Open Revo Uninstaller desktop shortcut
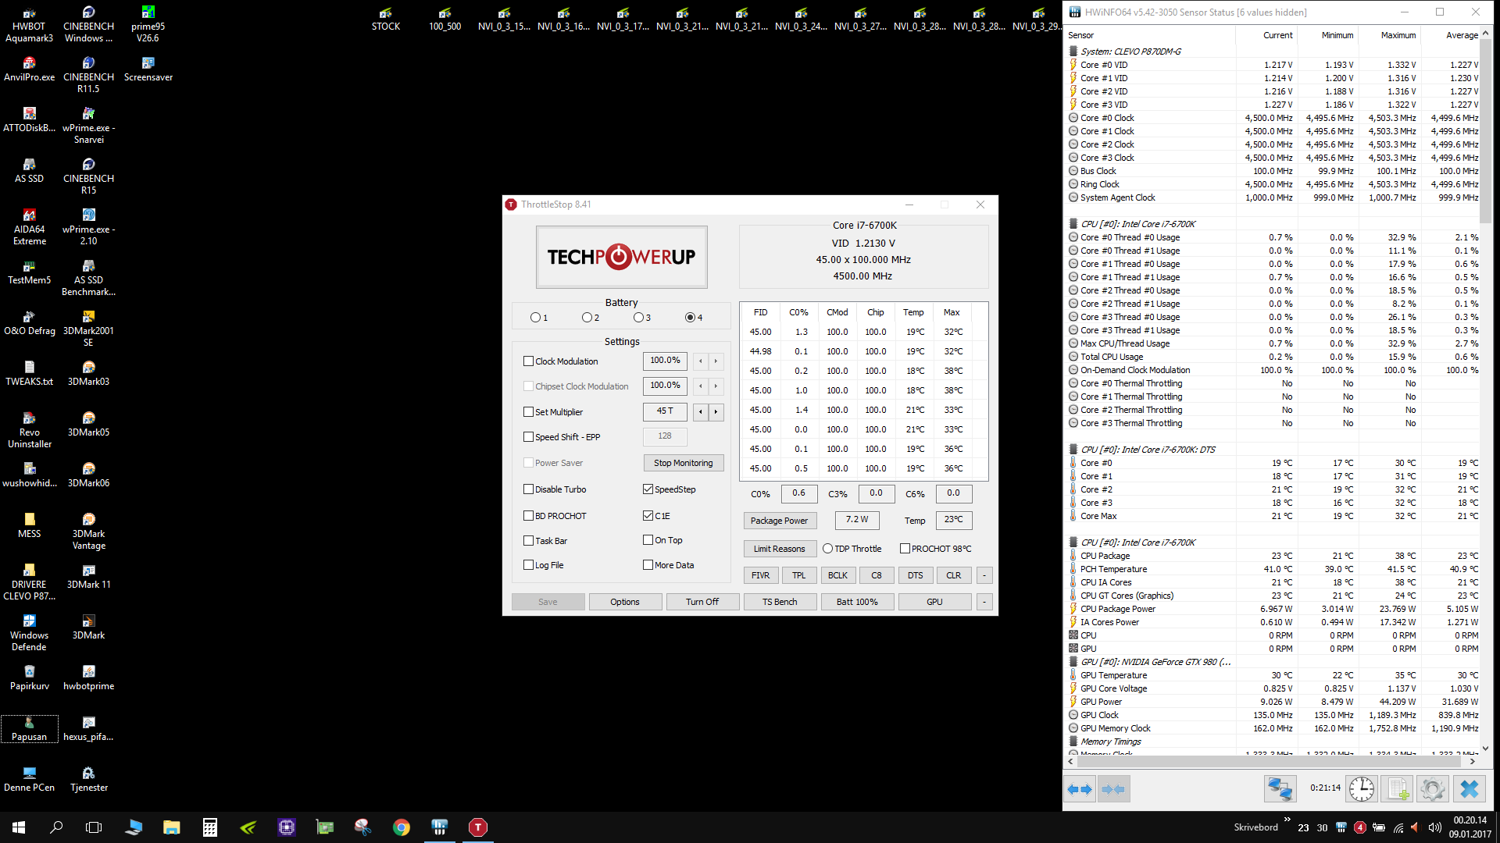 (x=29, y=430)
